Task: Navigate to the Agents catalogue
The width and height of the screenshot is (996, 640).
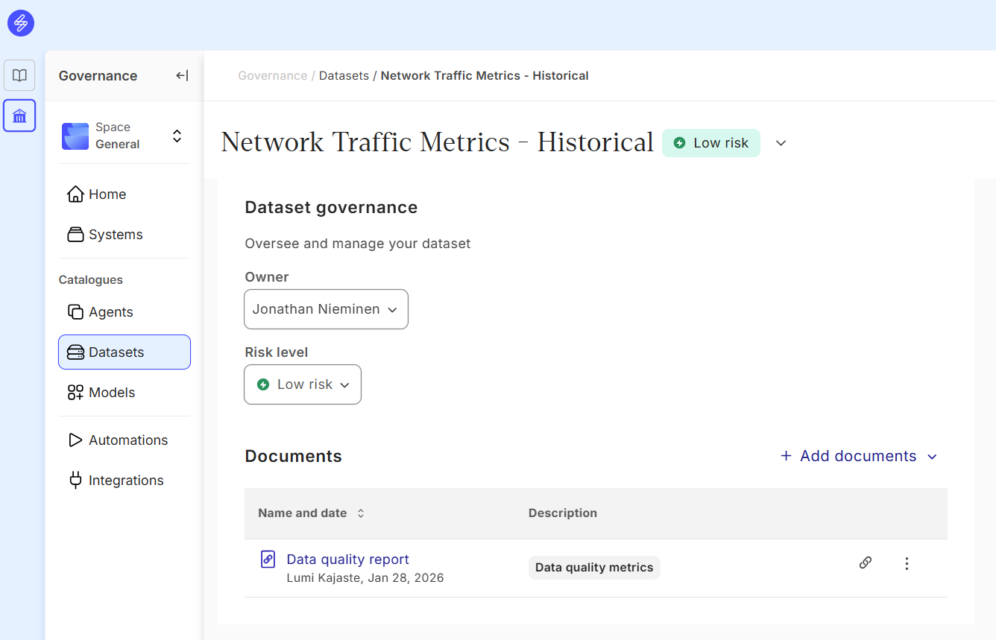Action: pos(110,312)
